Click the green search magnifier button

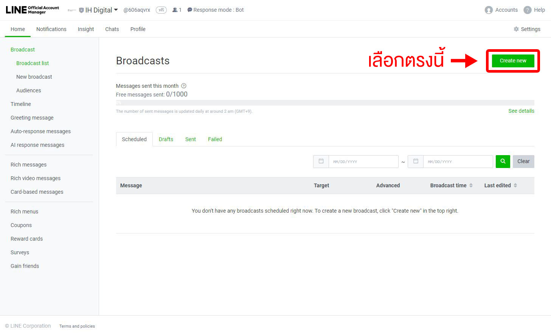tap(503, 161)
